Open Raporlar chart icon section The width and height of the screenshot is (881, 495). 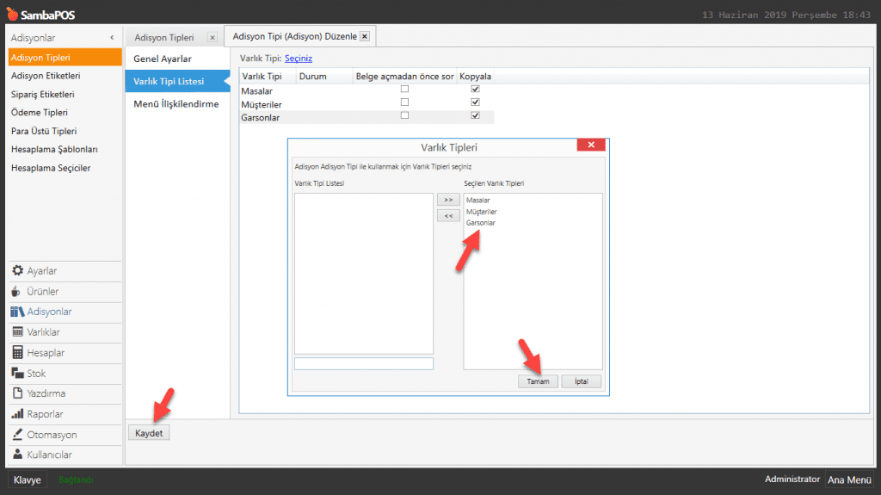pos(17,414)
